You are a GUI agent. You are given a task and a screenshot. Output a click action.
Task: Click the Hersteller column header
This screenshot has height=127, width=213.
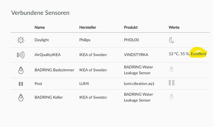[88, 27]
